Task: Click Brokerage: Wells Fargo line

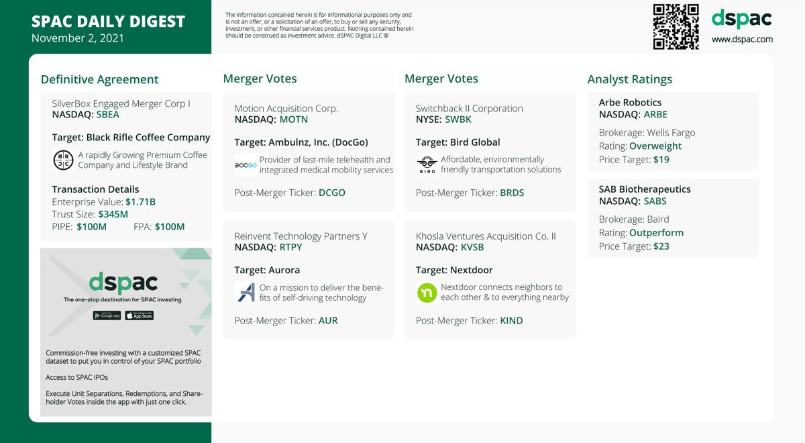Action: pos(647,132)
